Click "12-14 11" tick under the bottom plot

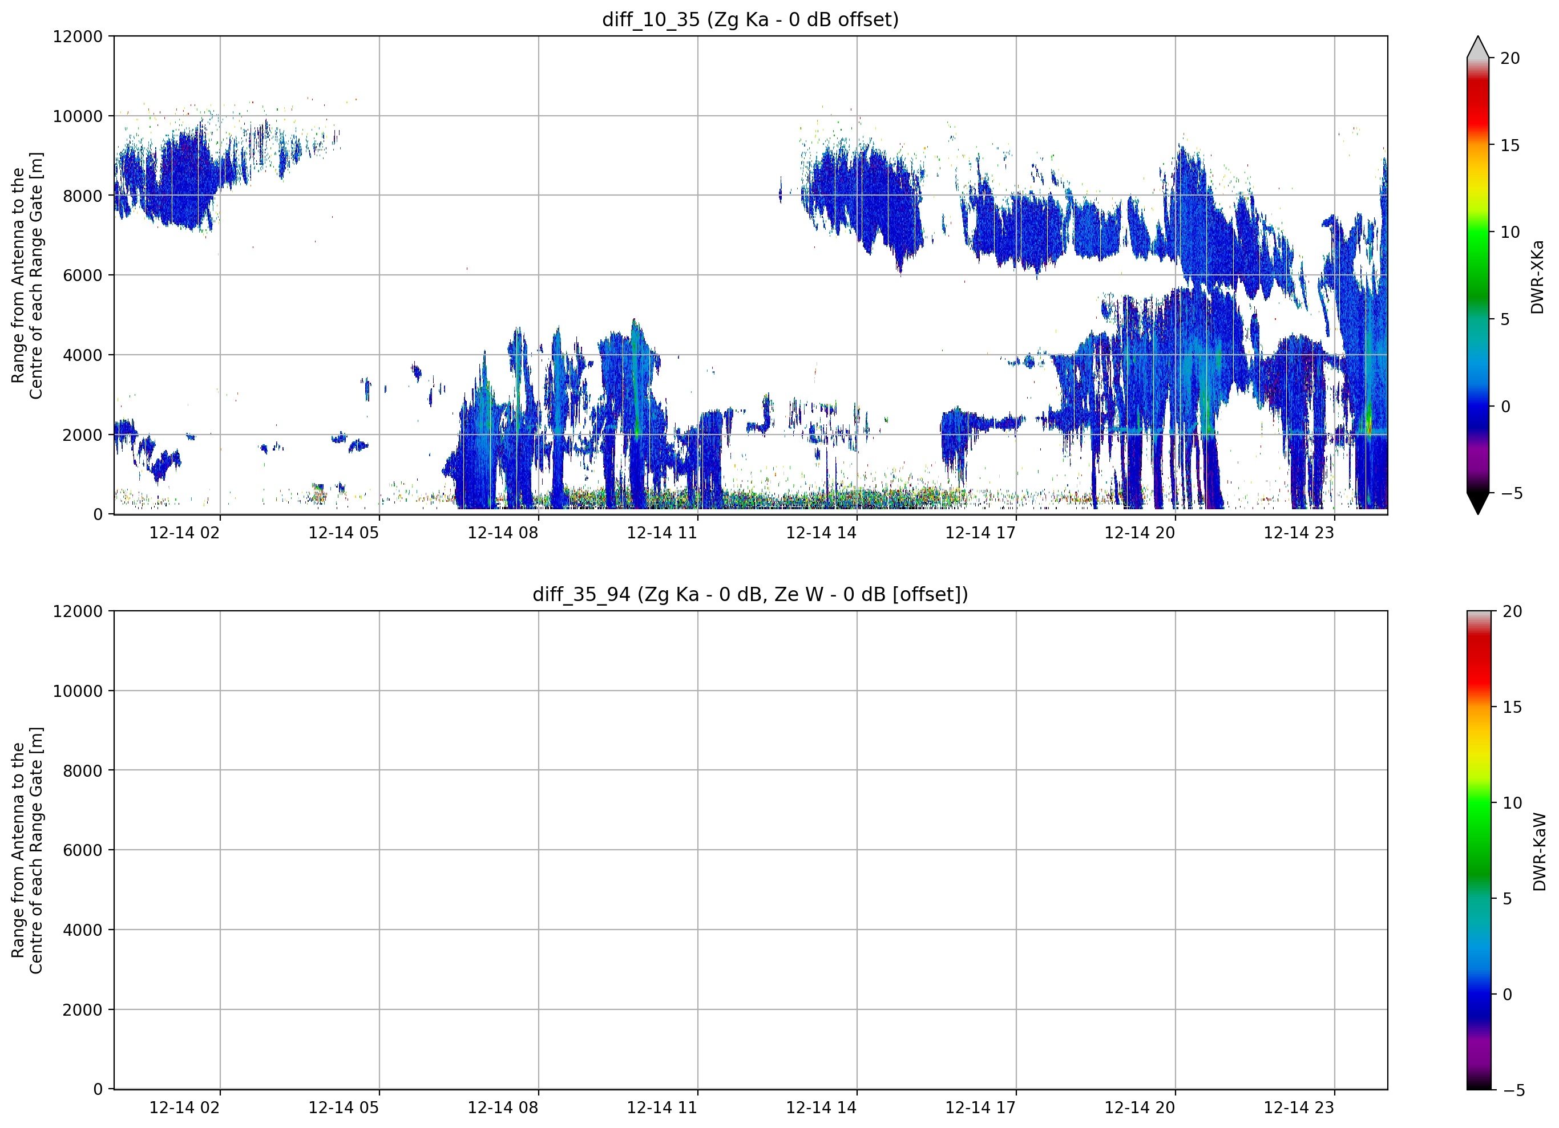point(662,1107)
